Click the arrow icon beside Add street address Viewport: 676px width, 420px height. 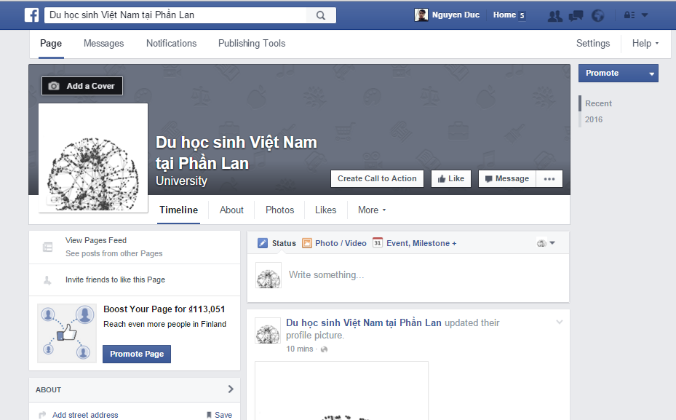[x=42, y=415]
